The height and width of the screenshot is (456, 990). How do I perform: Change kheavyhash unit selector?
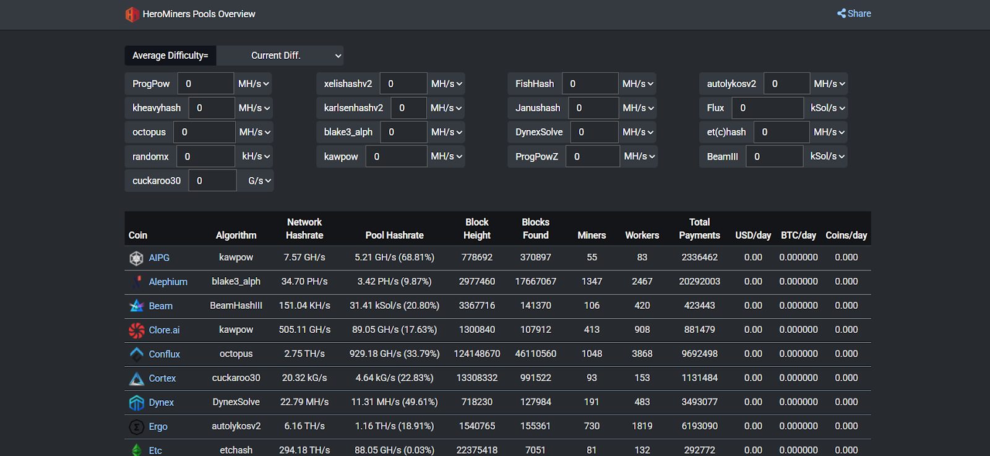tap(254, 108)
